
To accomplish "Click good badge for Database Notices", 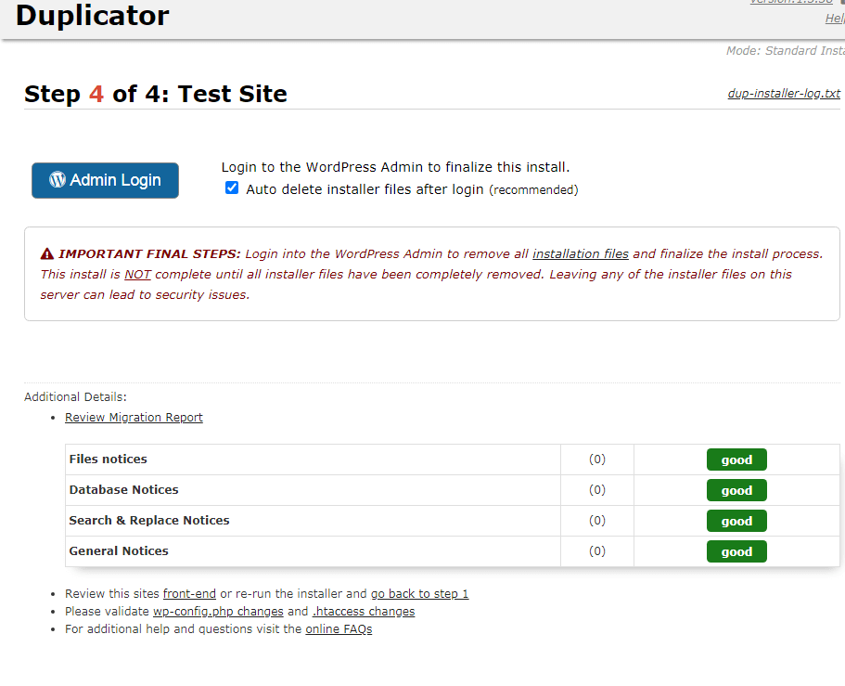I will (736, 490).
